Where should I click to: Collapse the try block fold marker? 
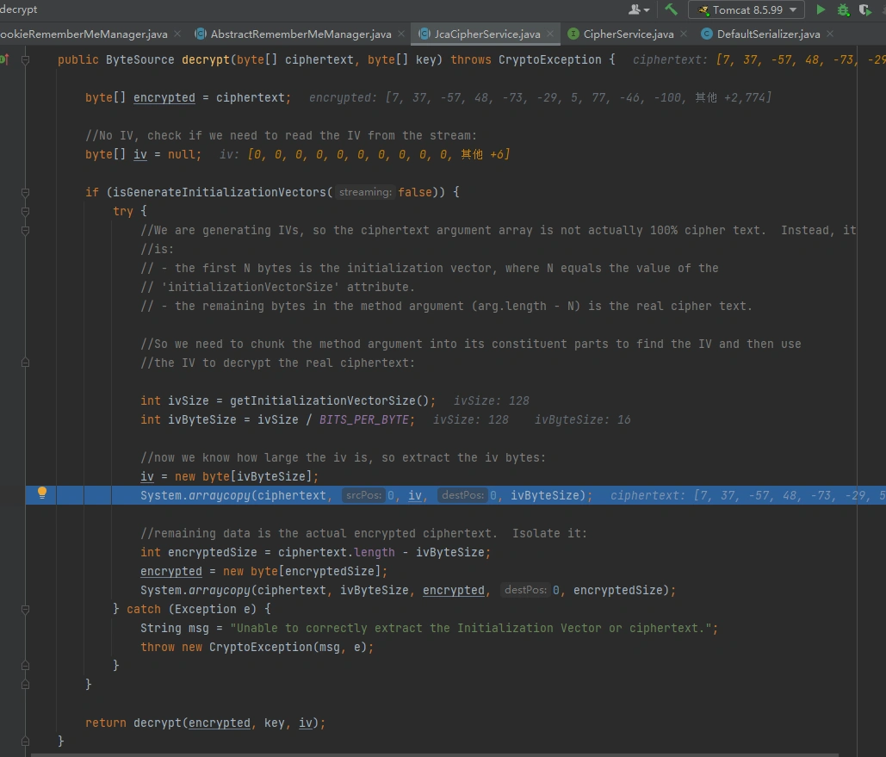click(x=26, y=211)
